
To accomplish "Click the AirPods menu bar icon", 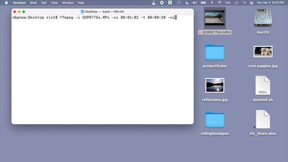I will tap(179, 3).
